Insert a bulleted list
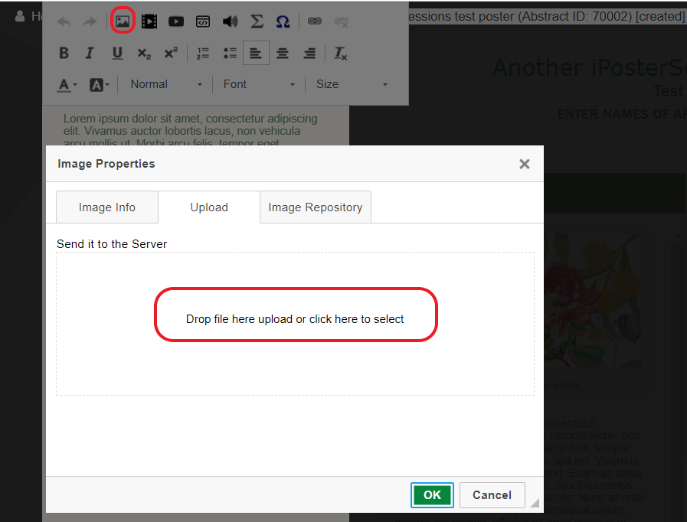687x522 pixels. click(x=230, y=53)
